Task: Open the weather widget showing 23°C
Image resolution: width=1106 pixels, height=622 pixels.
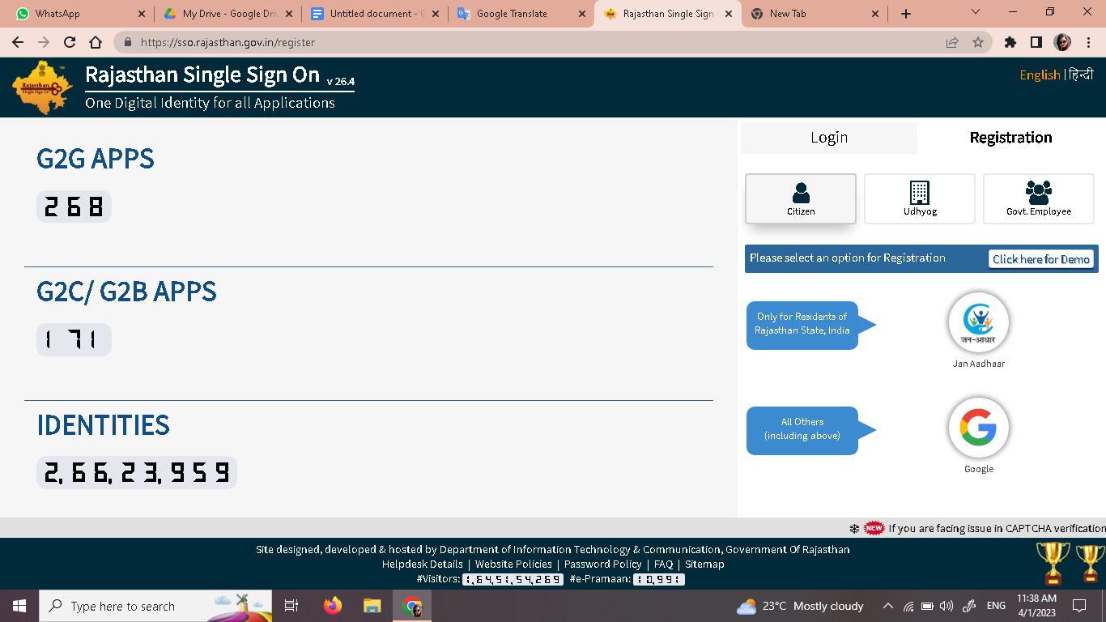Action: (800, 606)
